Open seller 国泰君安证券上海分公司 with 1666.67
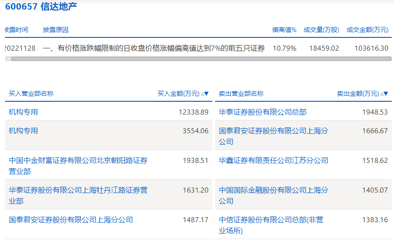 [273, 136]
